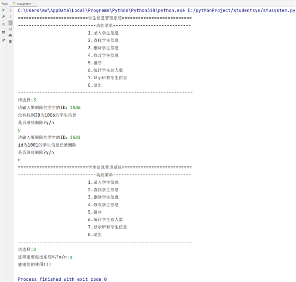The width and height of the screenshot is (296, 282).
Task: Click 'Process finished with exit code 0'
Action: [62, 279]
